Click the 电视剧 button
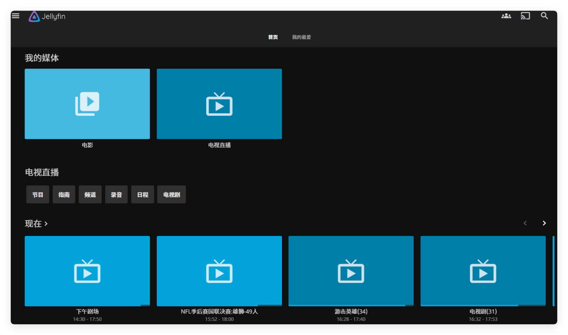The image size is (568, 335). pos(172,195)
